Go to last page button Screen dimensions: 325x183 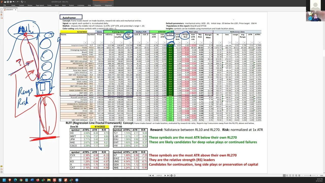[168, 175]
